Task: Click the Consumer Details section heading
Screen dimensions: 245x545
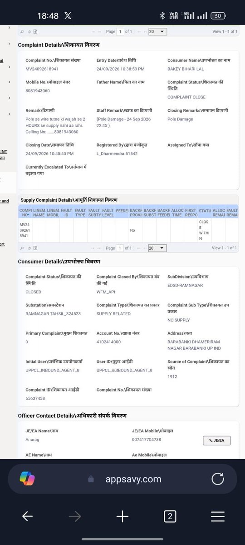Action: pyautogui.click(x=59, y=262)
